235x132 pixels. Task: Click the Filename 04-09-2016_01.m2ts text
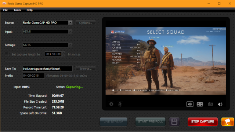tap(66, 76)
